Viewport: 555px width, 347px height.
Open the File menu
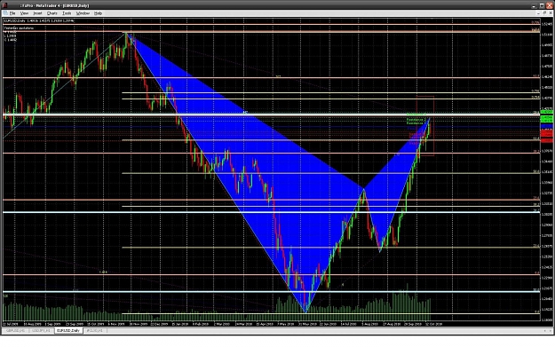pos(12,13)
